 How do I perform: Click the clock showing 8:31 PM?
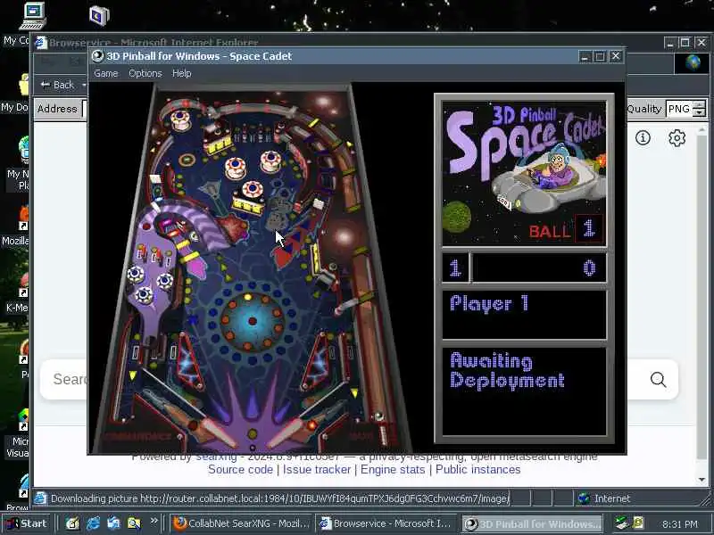(680, 524)
